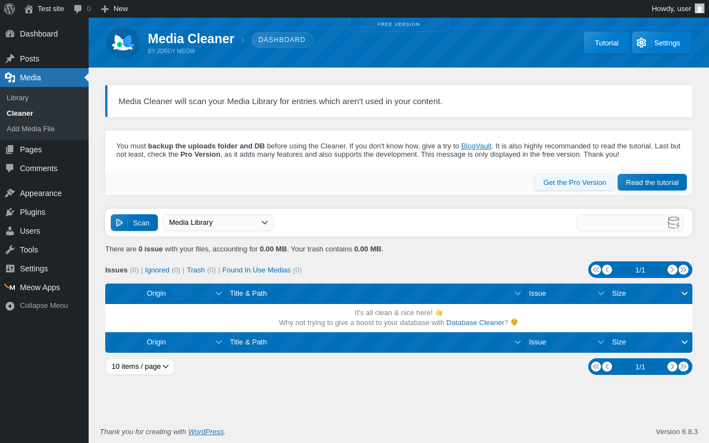Click the 1/1 page indicator above table
The width and height of the screenshot is (709, 443).
(x=640, y=270)
